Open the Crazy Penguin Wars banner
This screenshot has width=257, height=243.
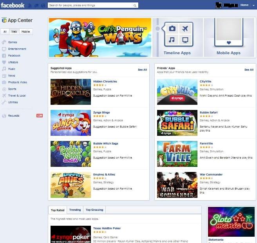(100, 38)
